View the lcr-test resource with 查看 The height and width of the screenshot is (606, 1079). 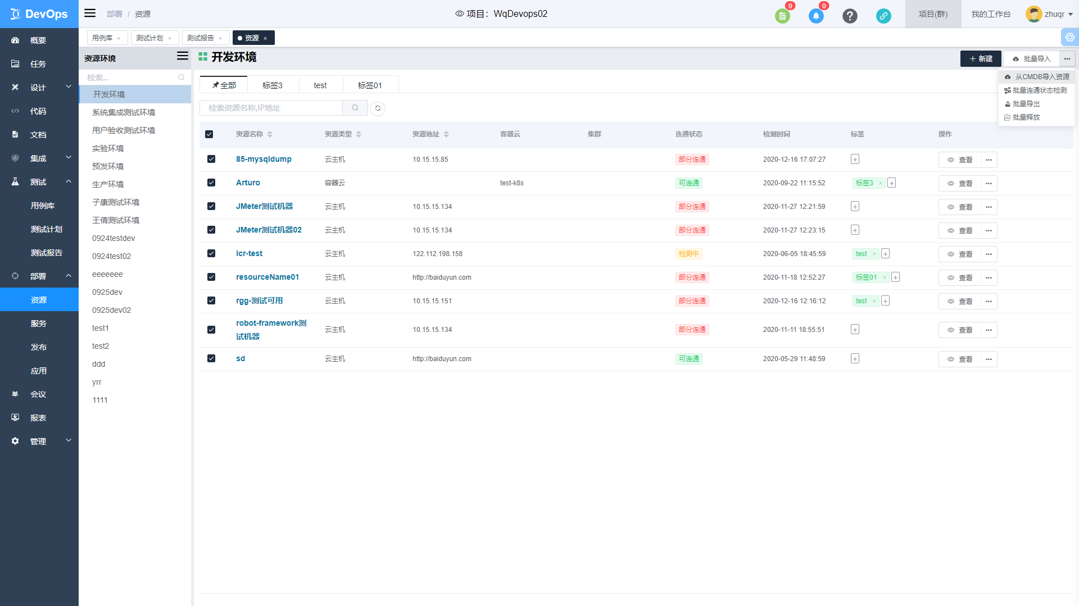[x=960, y=254]
